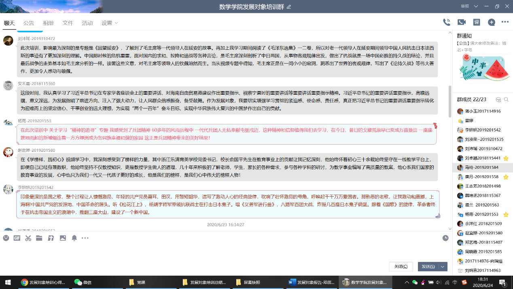Open the 课 group class icon

pyautogui.click(x=477, y=22)
